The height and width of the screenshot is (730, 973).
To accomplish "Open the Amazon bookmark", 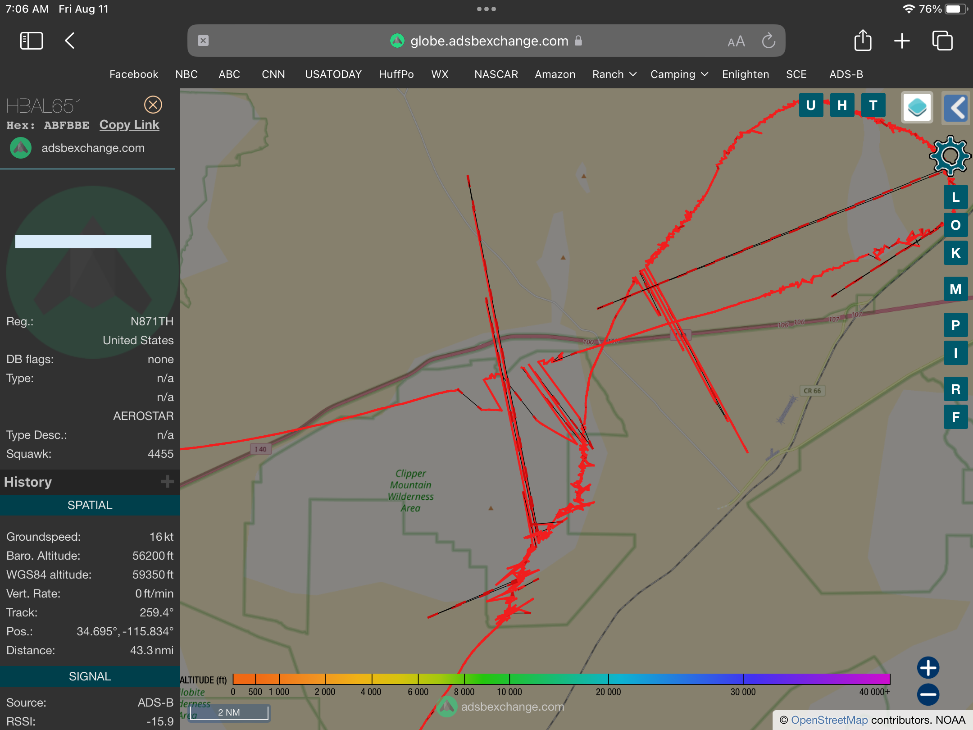I will pos(555,74).
